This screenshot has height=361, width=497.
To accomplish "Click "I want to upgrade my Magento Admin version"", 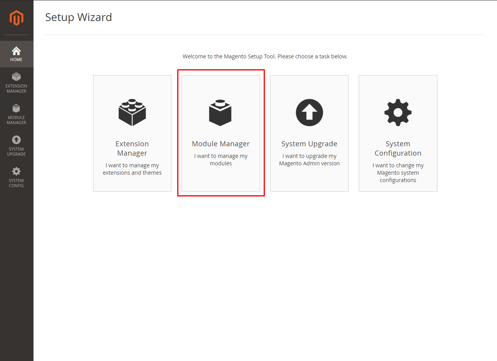I will [x=309, y=160].
